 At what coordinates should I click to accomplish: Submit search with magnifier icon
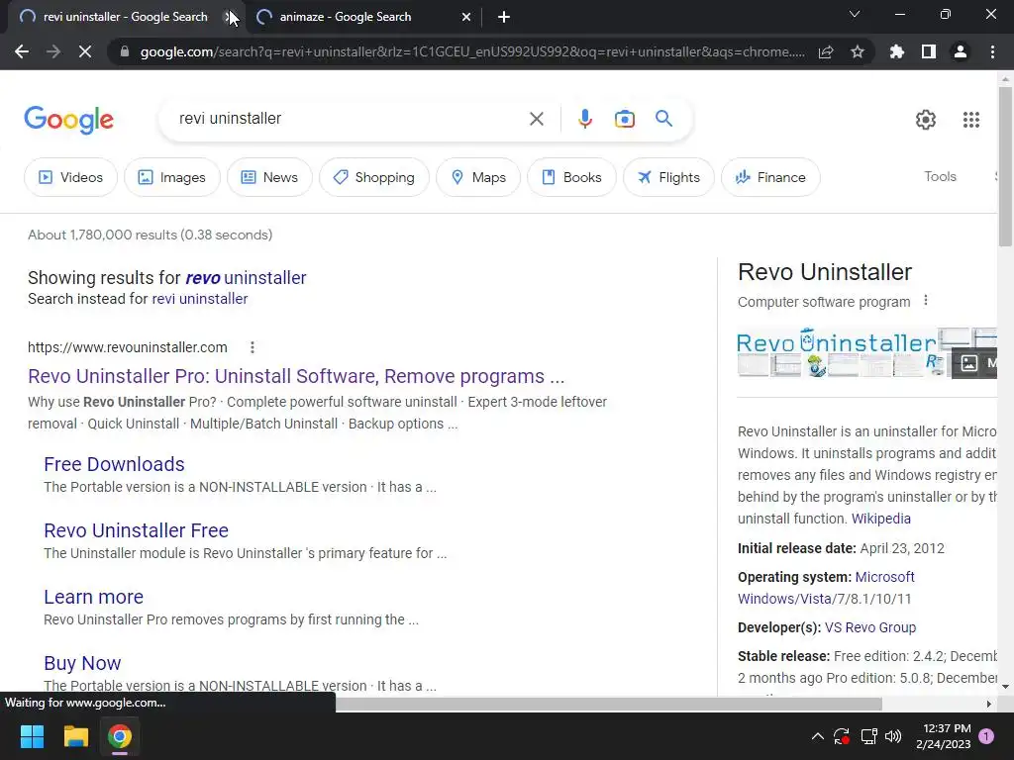click(x=663, y=119)
